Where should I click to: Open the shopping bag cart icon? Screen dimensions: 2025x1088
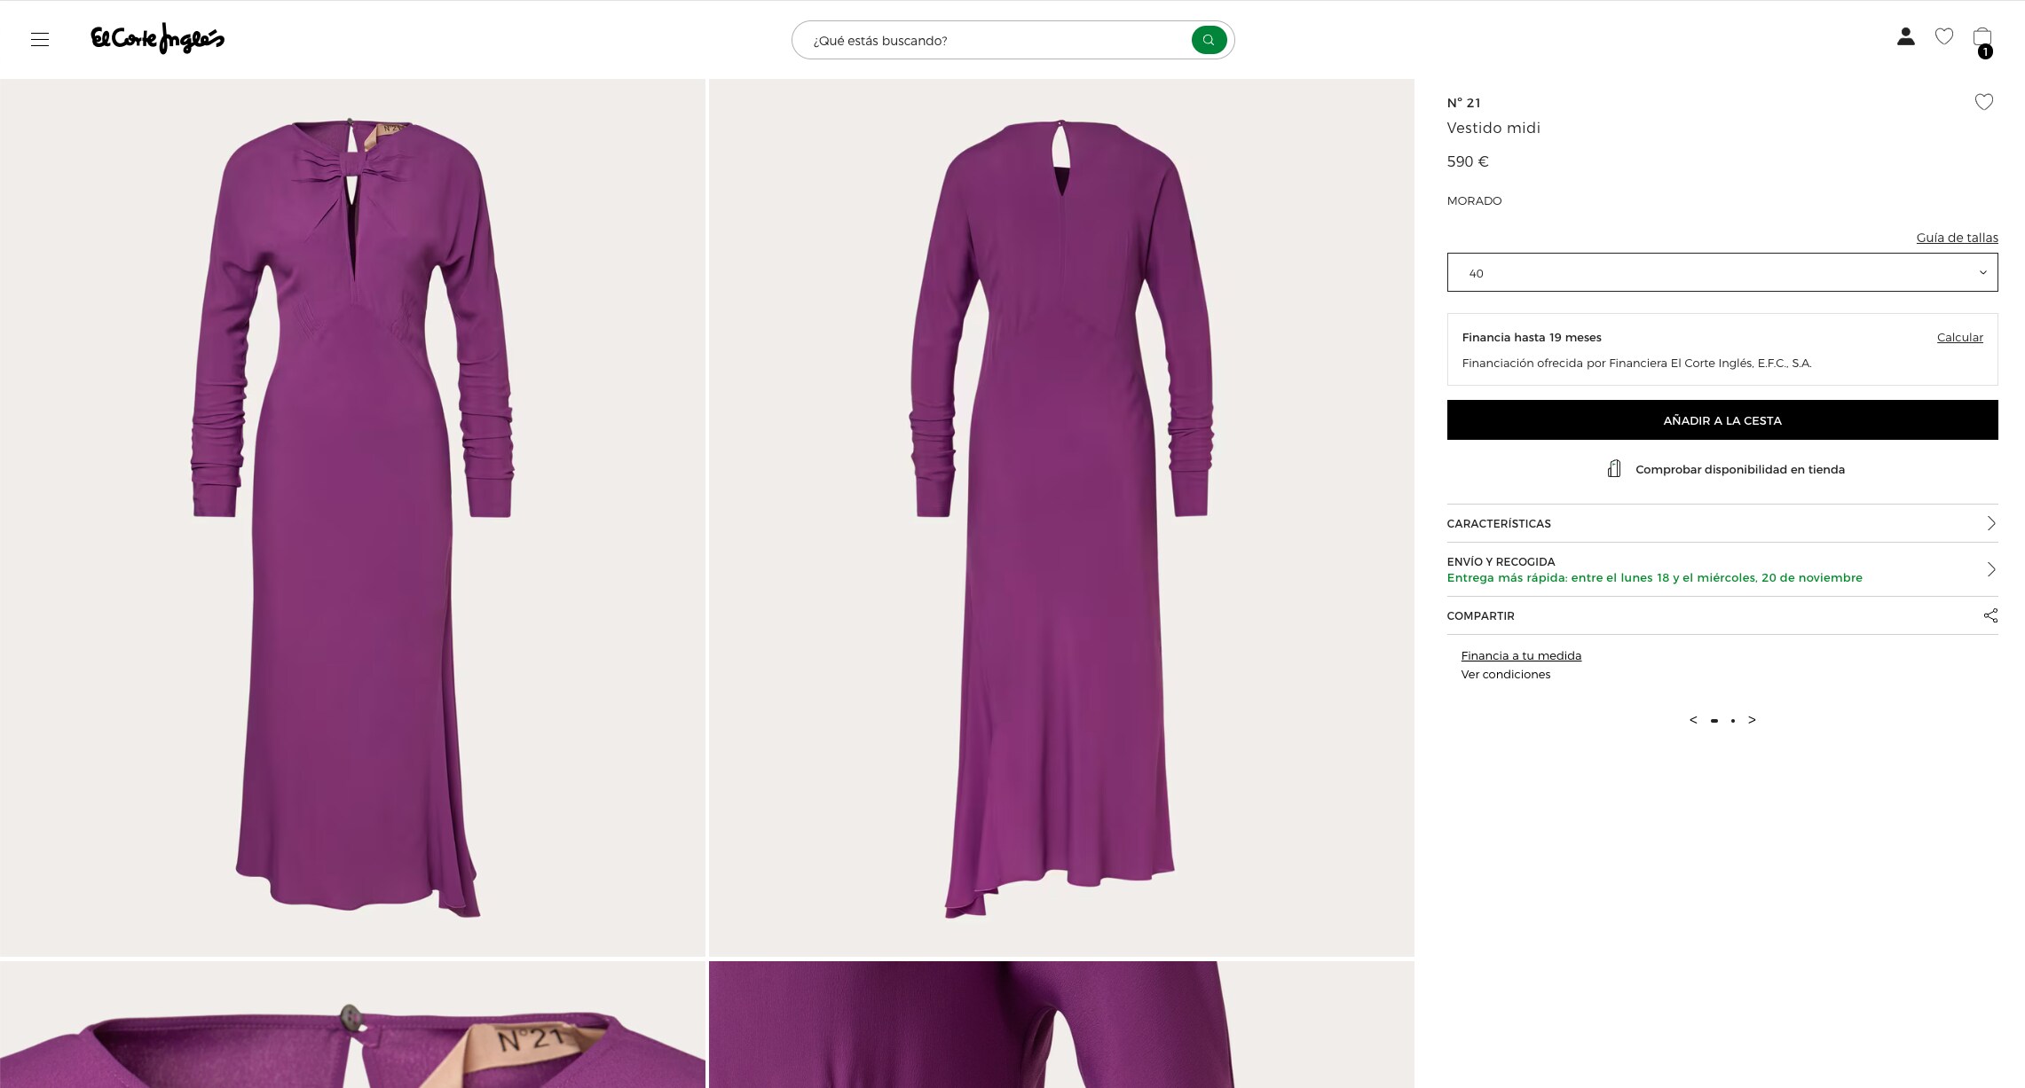click(1982, 38)
